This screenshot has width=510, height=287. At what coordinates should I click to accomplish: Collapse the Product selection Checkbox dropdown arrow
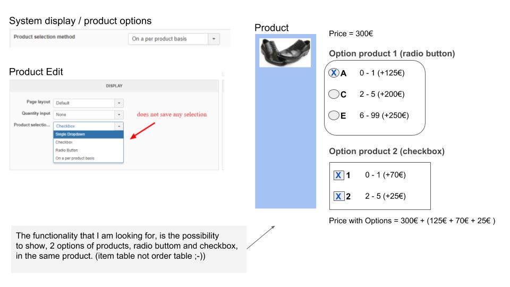pyautogui.click(x=119, y=126)
